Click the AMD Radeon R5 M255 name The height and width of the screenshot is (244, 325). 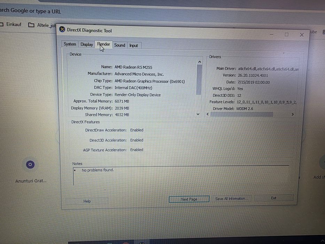[133, 67]
